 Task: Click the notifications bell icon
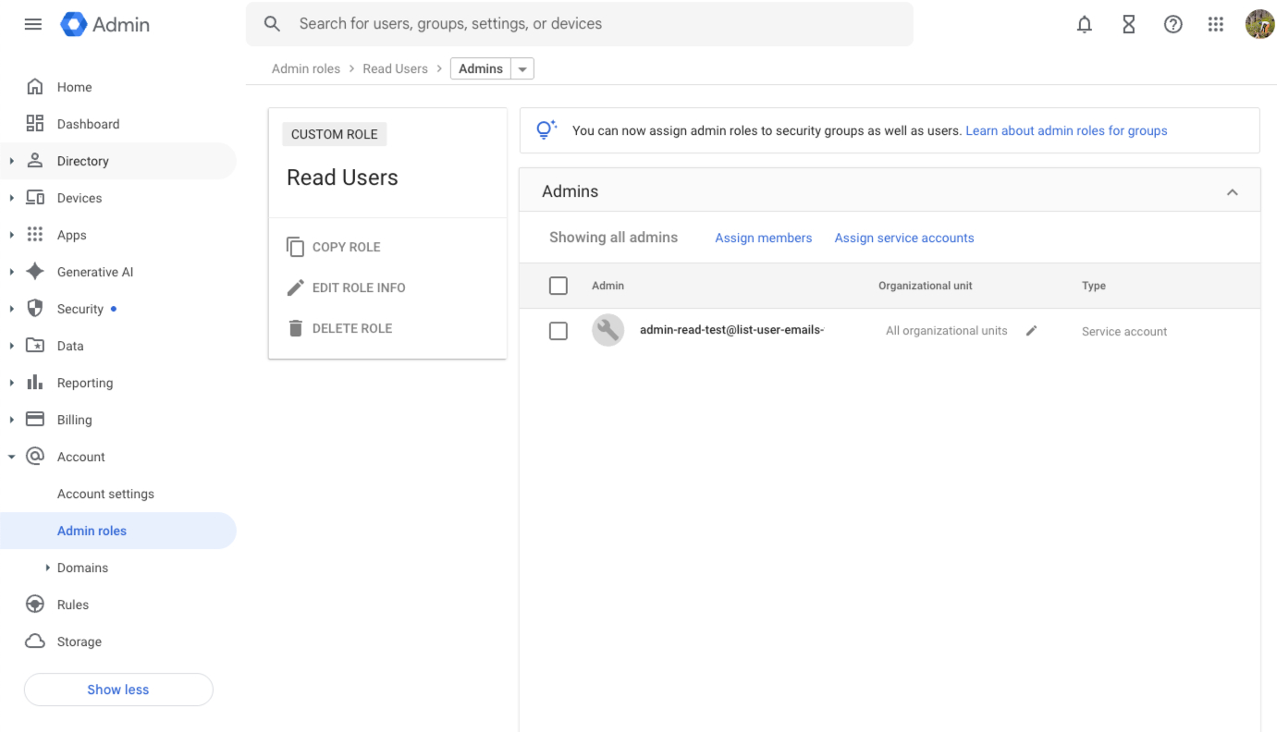[1083, 24]
